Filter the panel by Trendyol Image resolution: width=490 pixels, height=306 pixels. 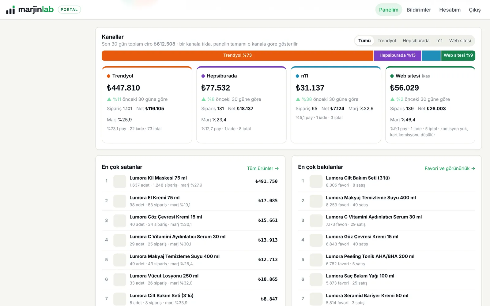tap(386, 41)
